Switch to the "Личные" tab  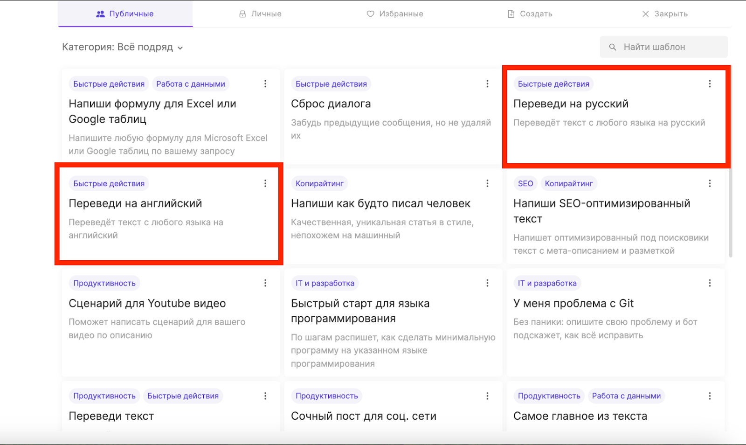[260, 14]
